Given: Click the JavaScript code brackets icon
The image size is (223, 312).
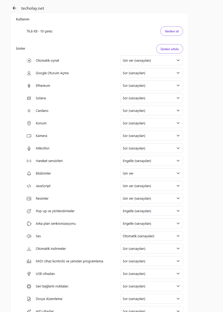Looking at the screenshot, I should (29, 186).
